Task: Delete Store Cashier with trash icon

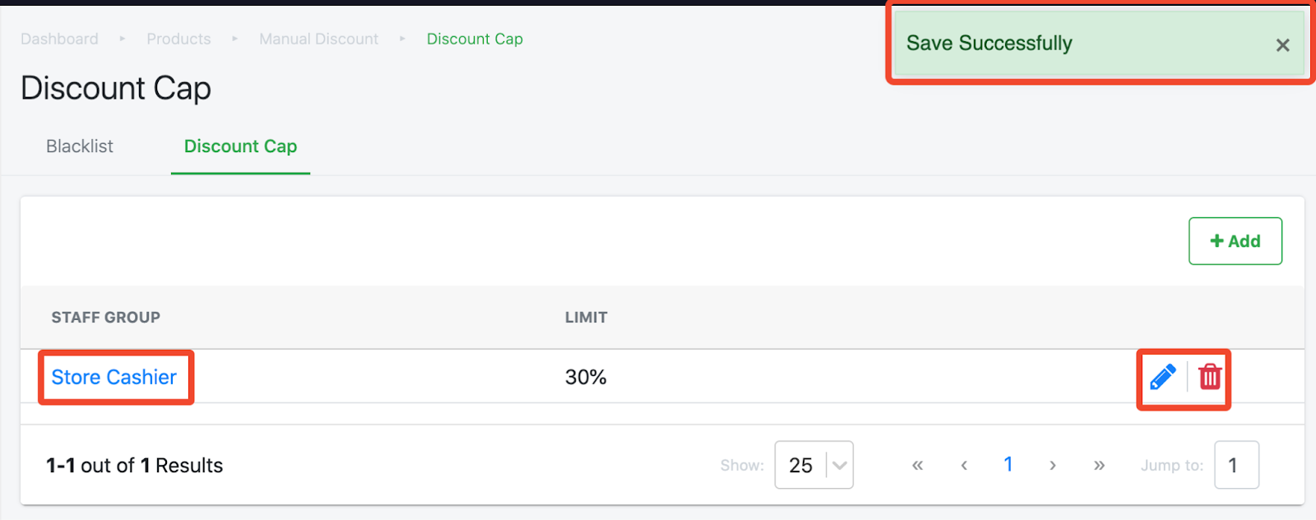Action: [1210, 377]
